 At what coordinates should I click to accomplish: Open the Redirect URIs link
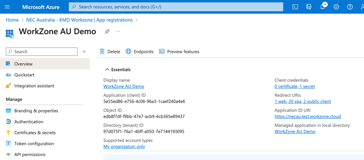pyautogui.click(x=303, y=101)
